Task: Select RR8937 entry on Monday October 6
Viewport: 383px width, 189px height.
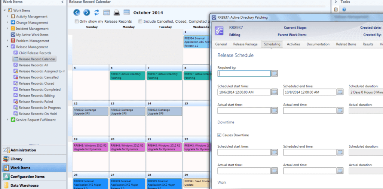Action: [127, 76]
